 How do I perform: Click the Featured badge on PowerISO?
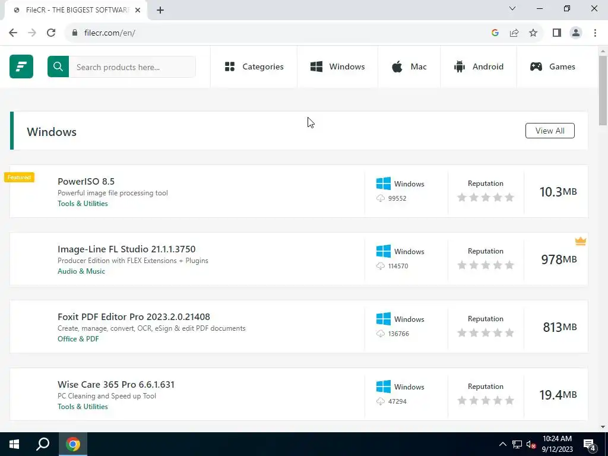pyautogui.click(x=19, y=177)
